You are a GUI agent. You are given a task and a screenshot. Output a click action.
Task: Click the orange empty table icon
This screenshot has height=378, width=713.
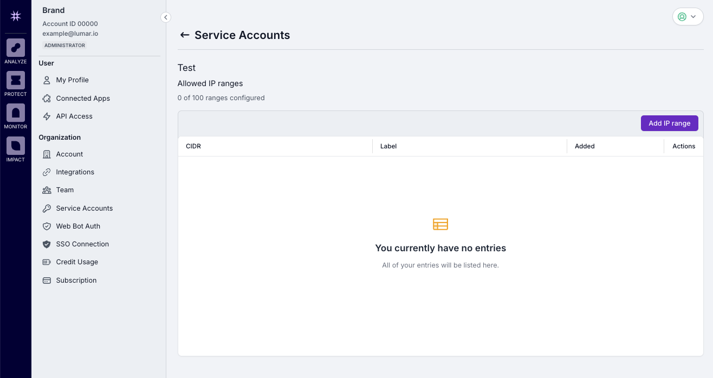[x=440, y=224]
